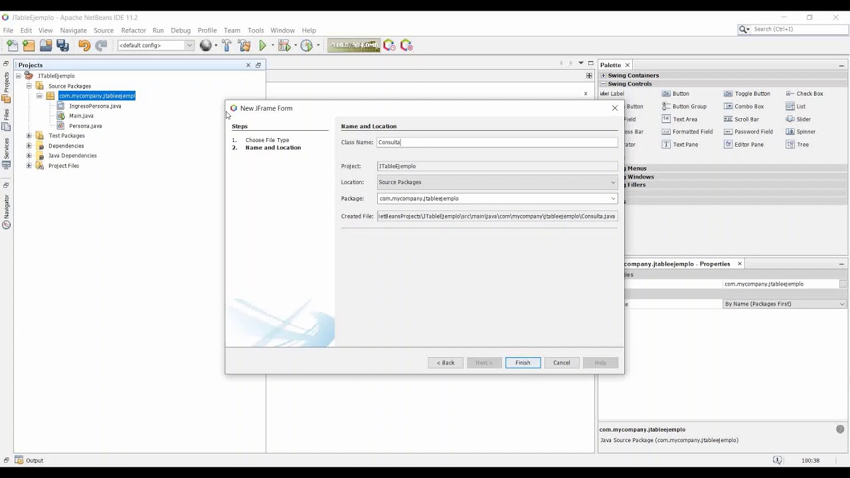Click the green Run Project icon
This screenshot has width=850, height=478.
coord(263,45)
